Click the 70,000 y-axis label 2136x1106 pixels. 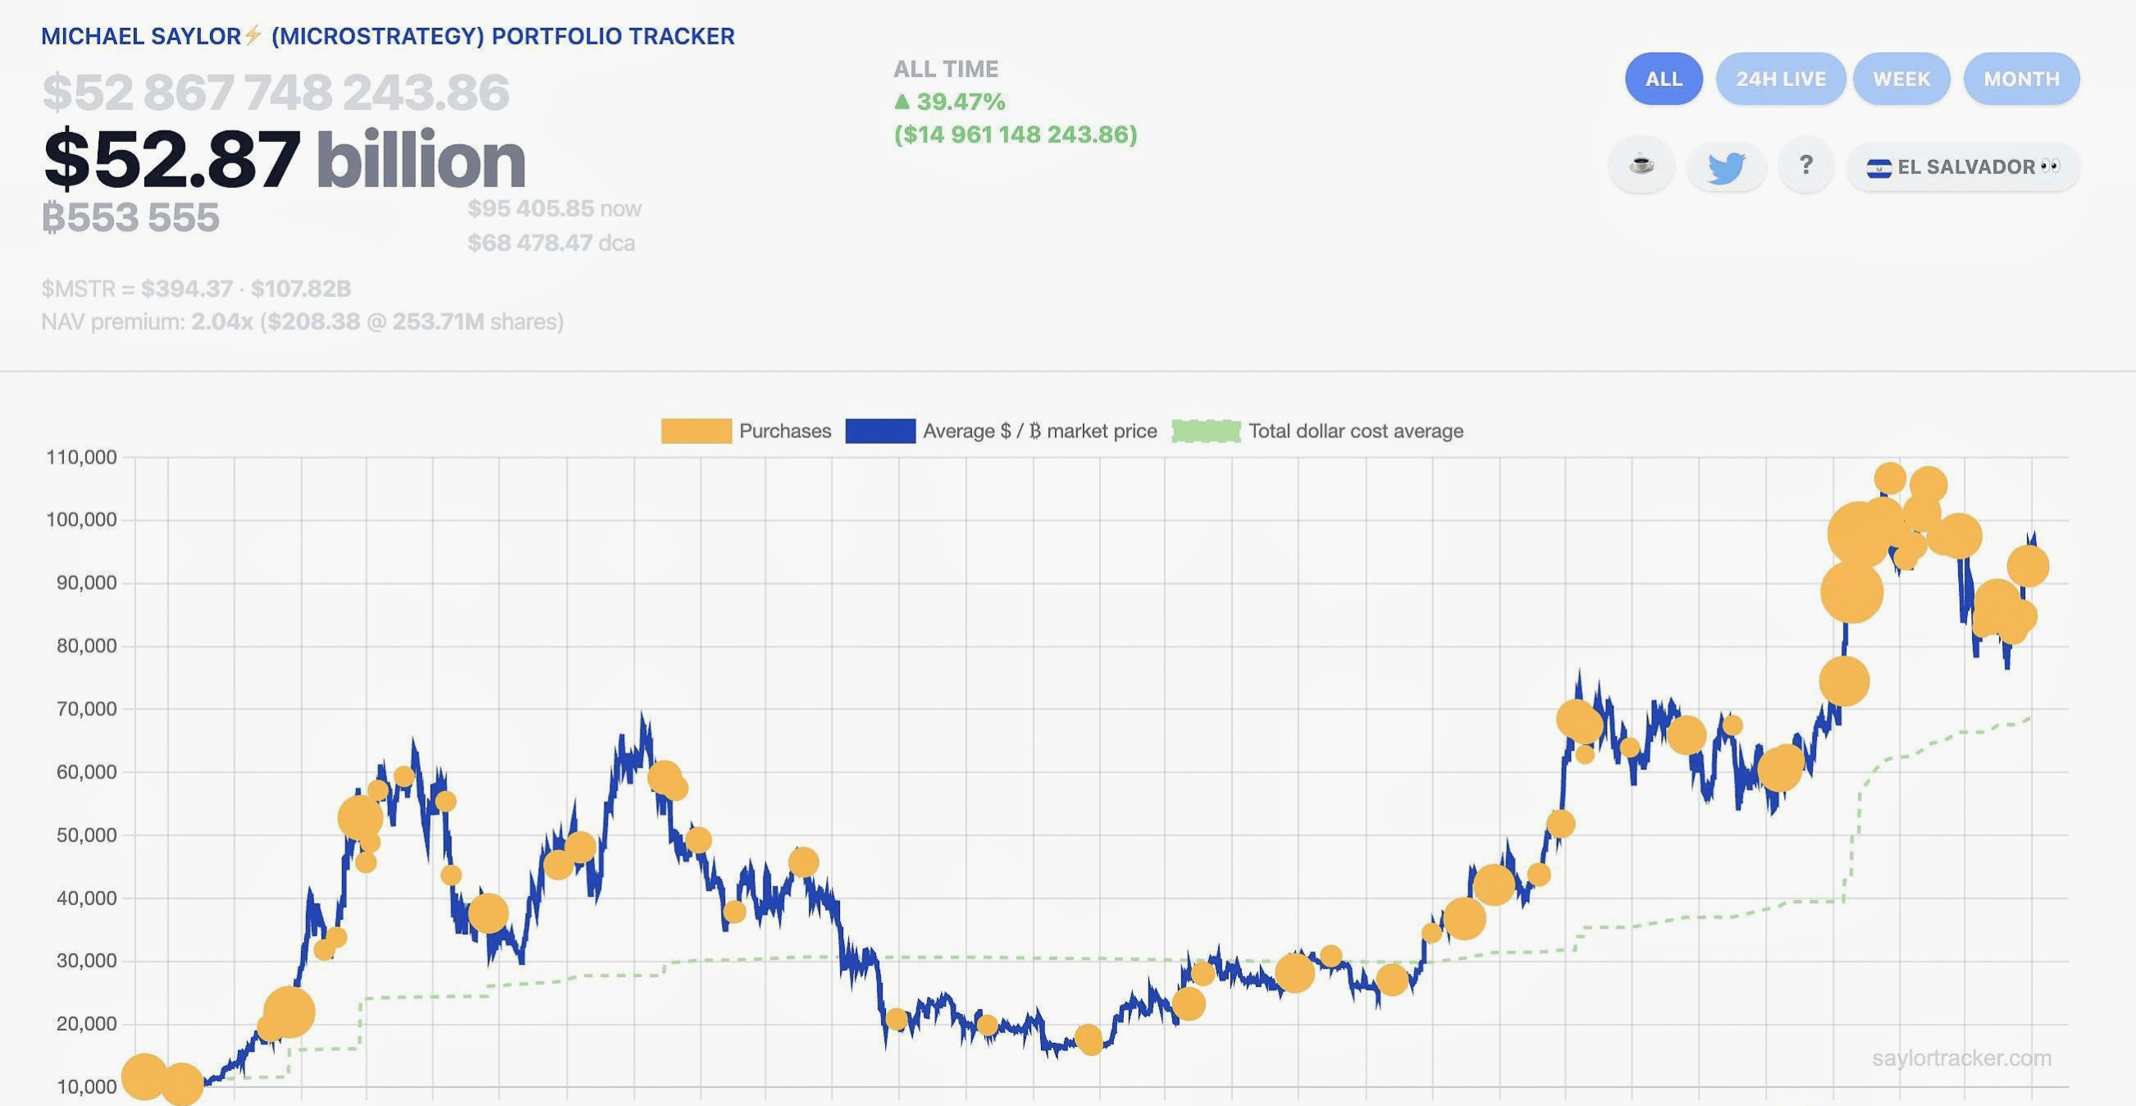pyautogui.click(x=86, y=709)
